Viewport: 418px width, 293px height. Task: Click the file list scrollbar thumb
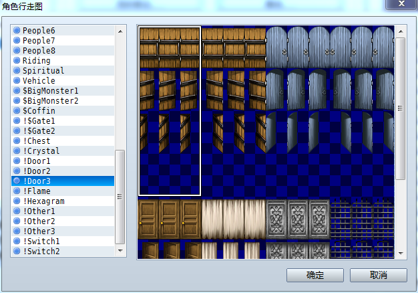click(x=120, y=197)
